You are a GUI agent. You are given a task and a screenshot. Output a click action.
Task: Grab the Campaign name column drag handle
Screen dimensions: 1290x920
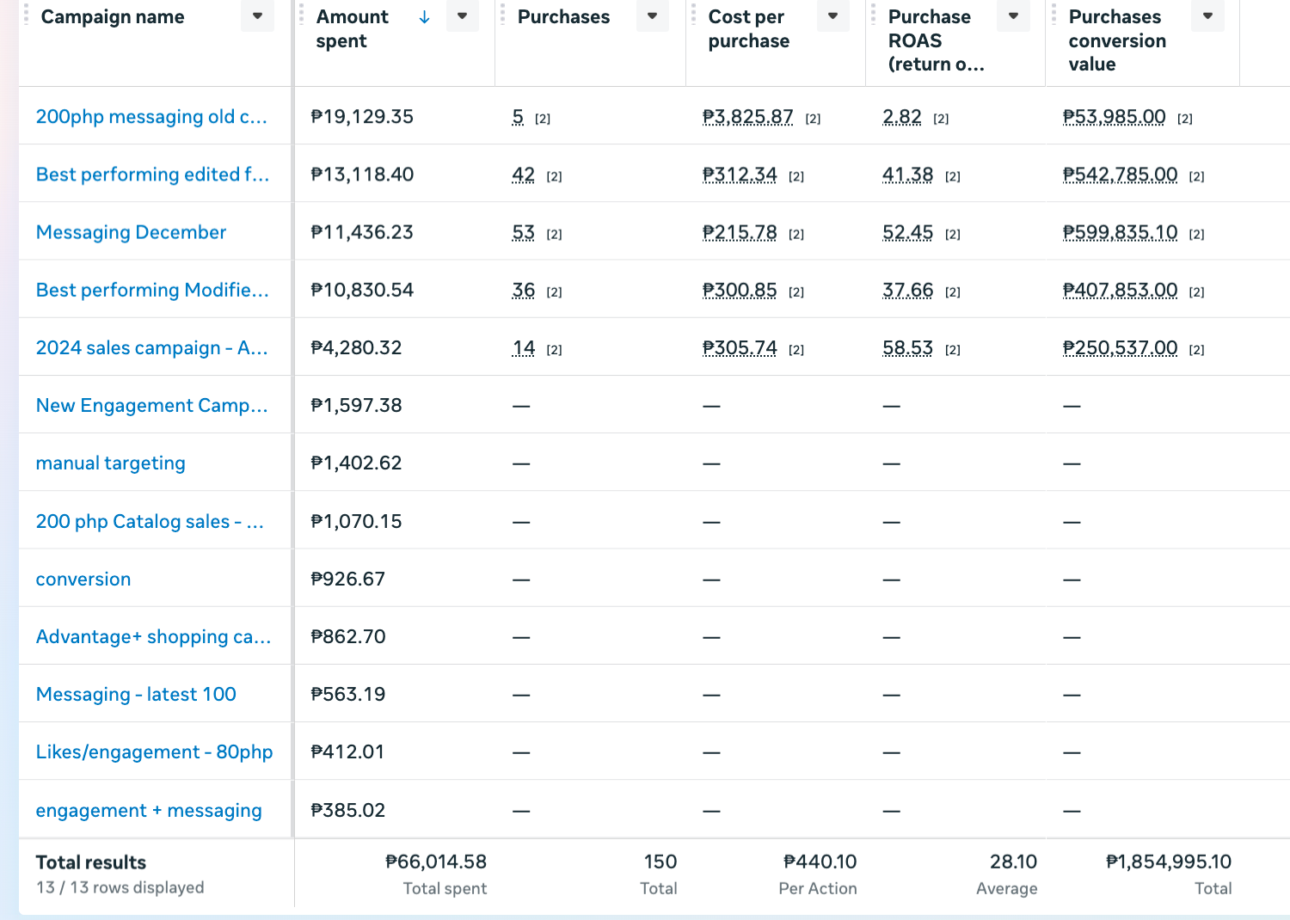27,15
